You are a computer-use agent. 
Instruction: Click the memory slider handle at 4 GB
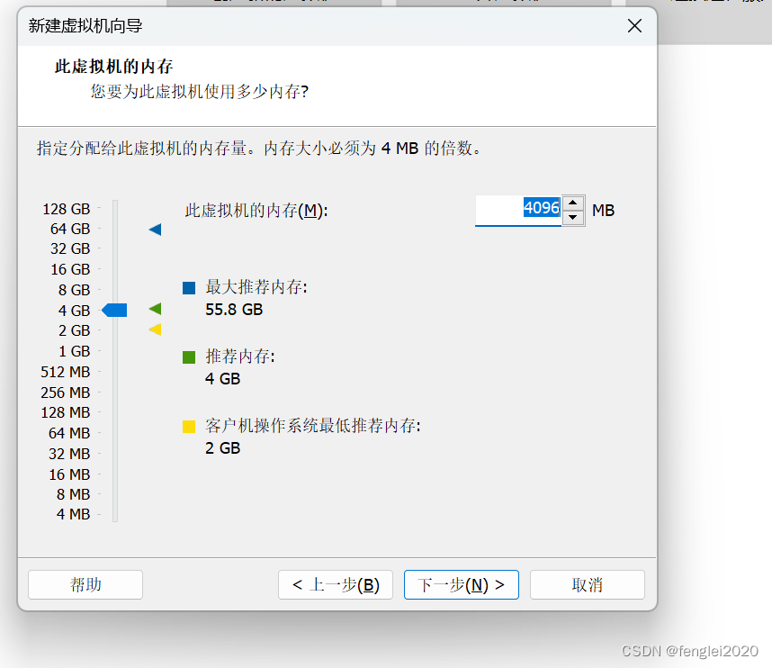[x=114, y=311]
